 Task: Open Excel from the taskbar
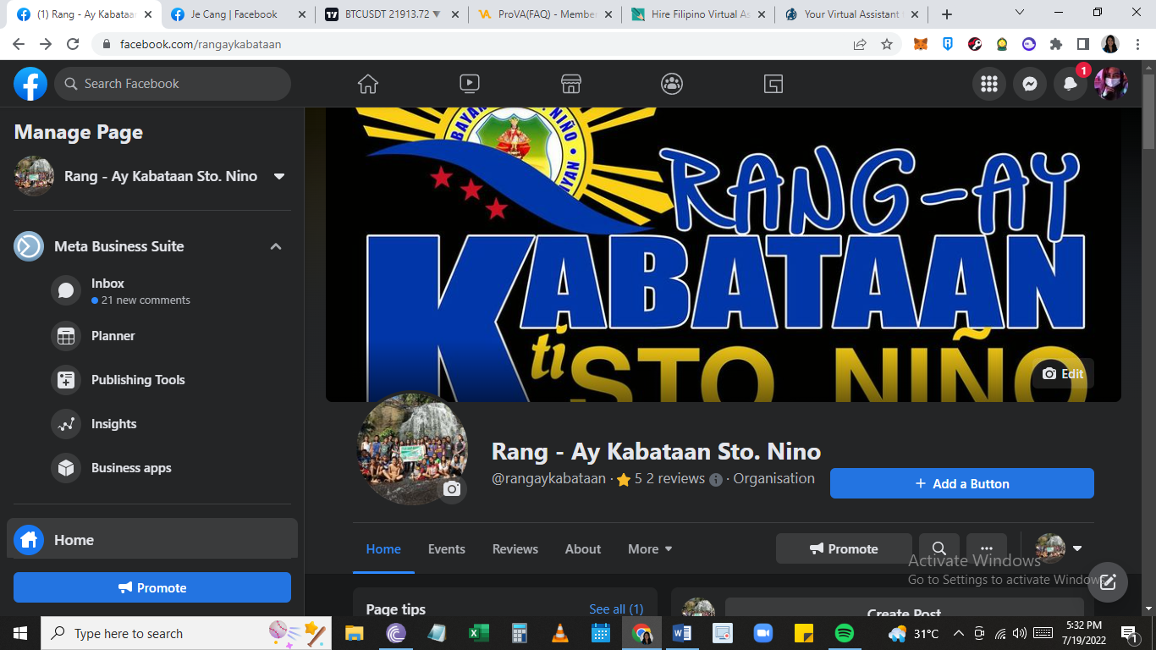pos(478,633)
